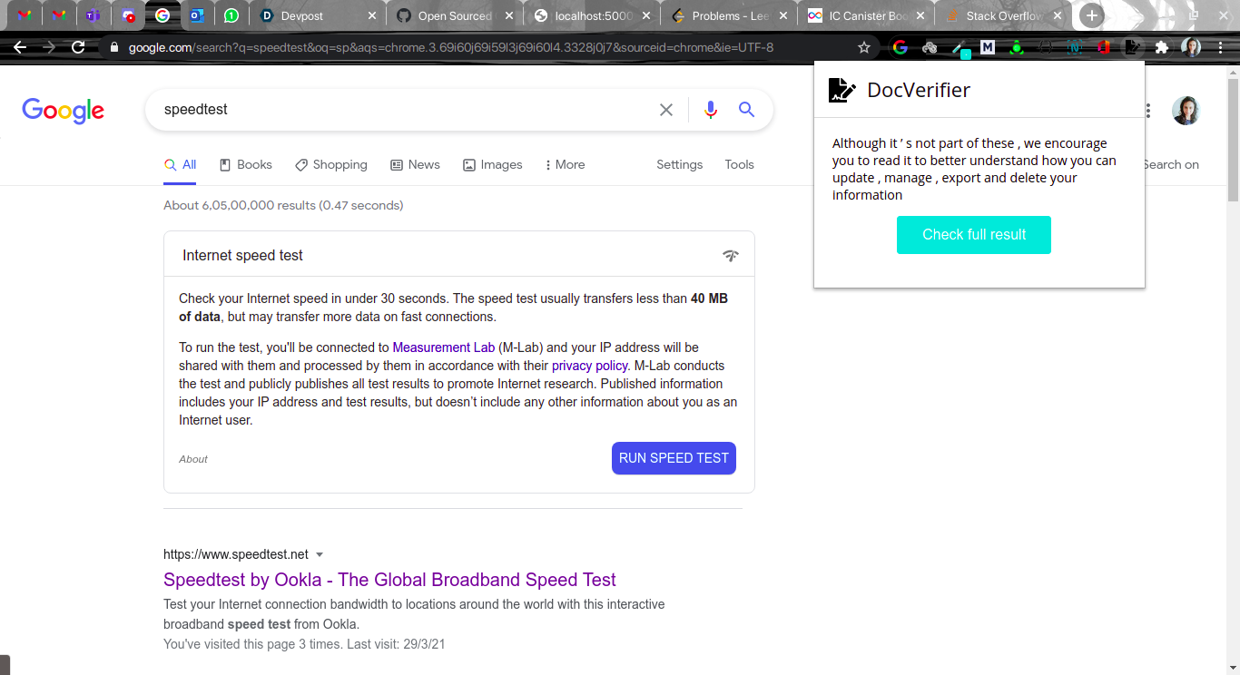This screenshot has height=675, width=1240.
Task: Start voice search with microphone
Action: pos(711,110)
